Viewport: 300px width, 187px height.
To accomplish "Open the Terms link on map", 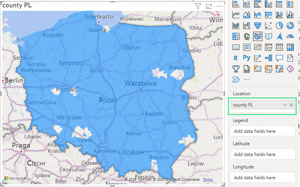I will point(208,180).
